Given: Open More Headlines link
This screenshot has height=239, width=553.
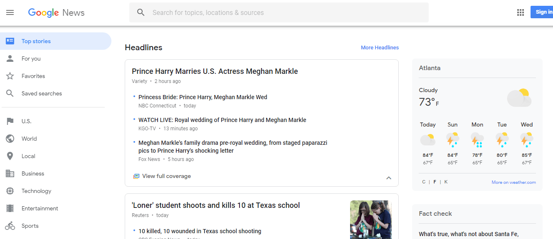Looking at the screenshot, I should [x=380, y=48].
